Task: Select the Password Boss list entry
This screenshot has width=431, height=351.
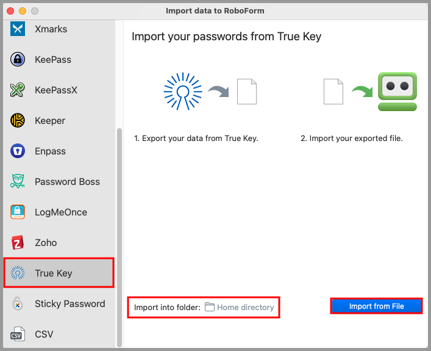Action: [67, 181]
